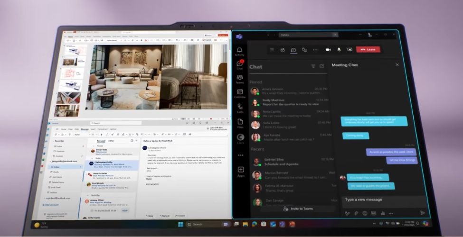Viewport: 463px width, 237px height.
Task: Send the Teams chat message
Action: point(423,212)
